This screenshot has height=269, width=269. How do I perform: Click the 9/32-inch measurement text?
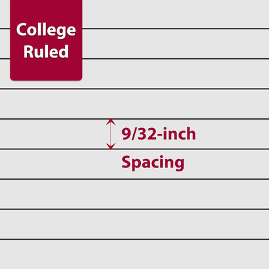coord(158,134)
